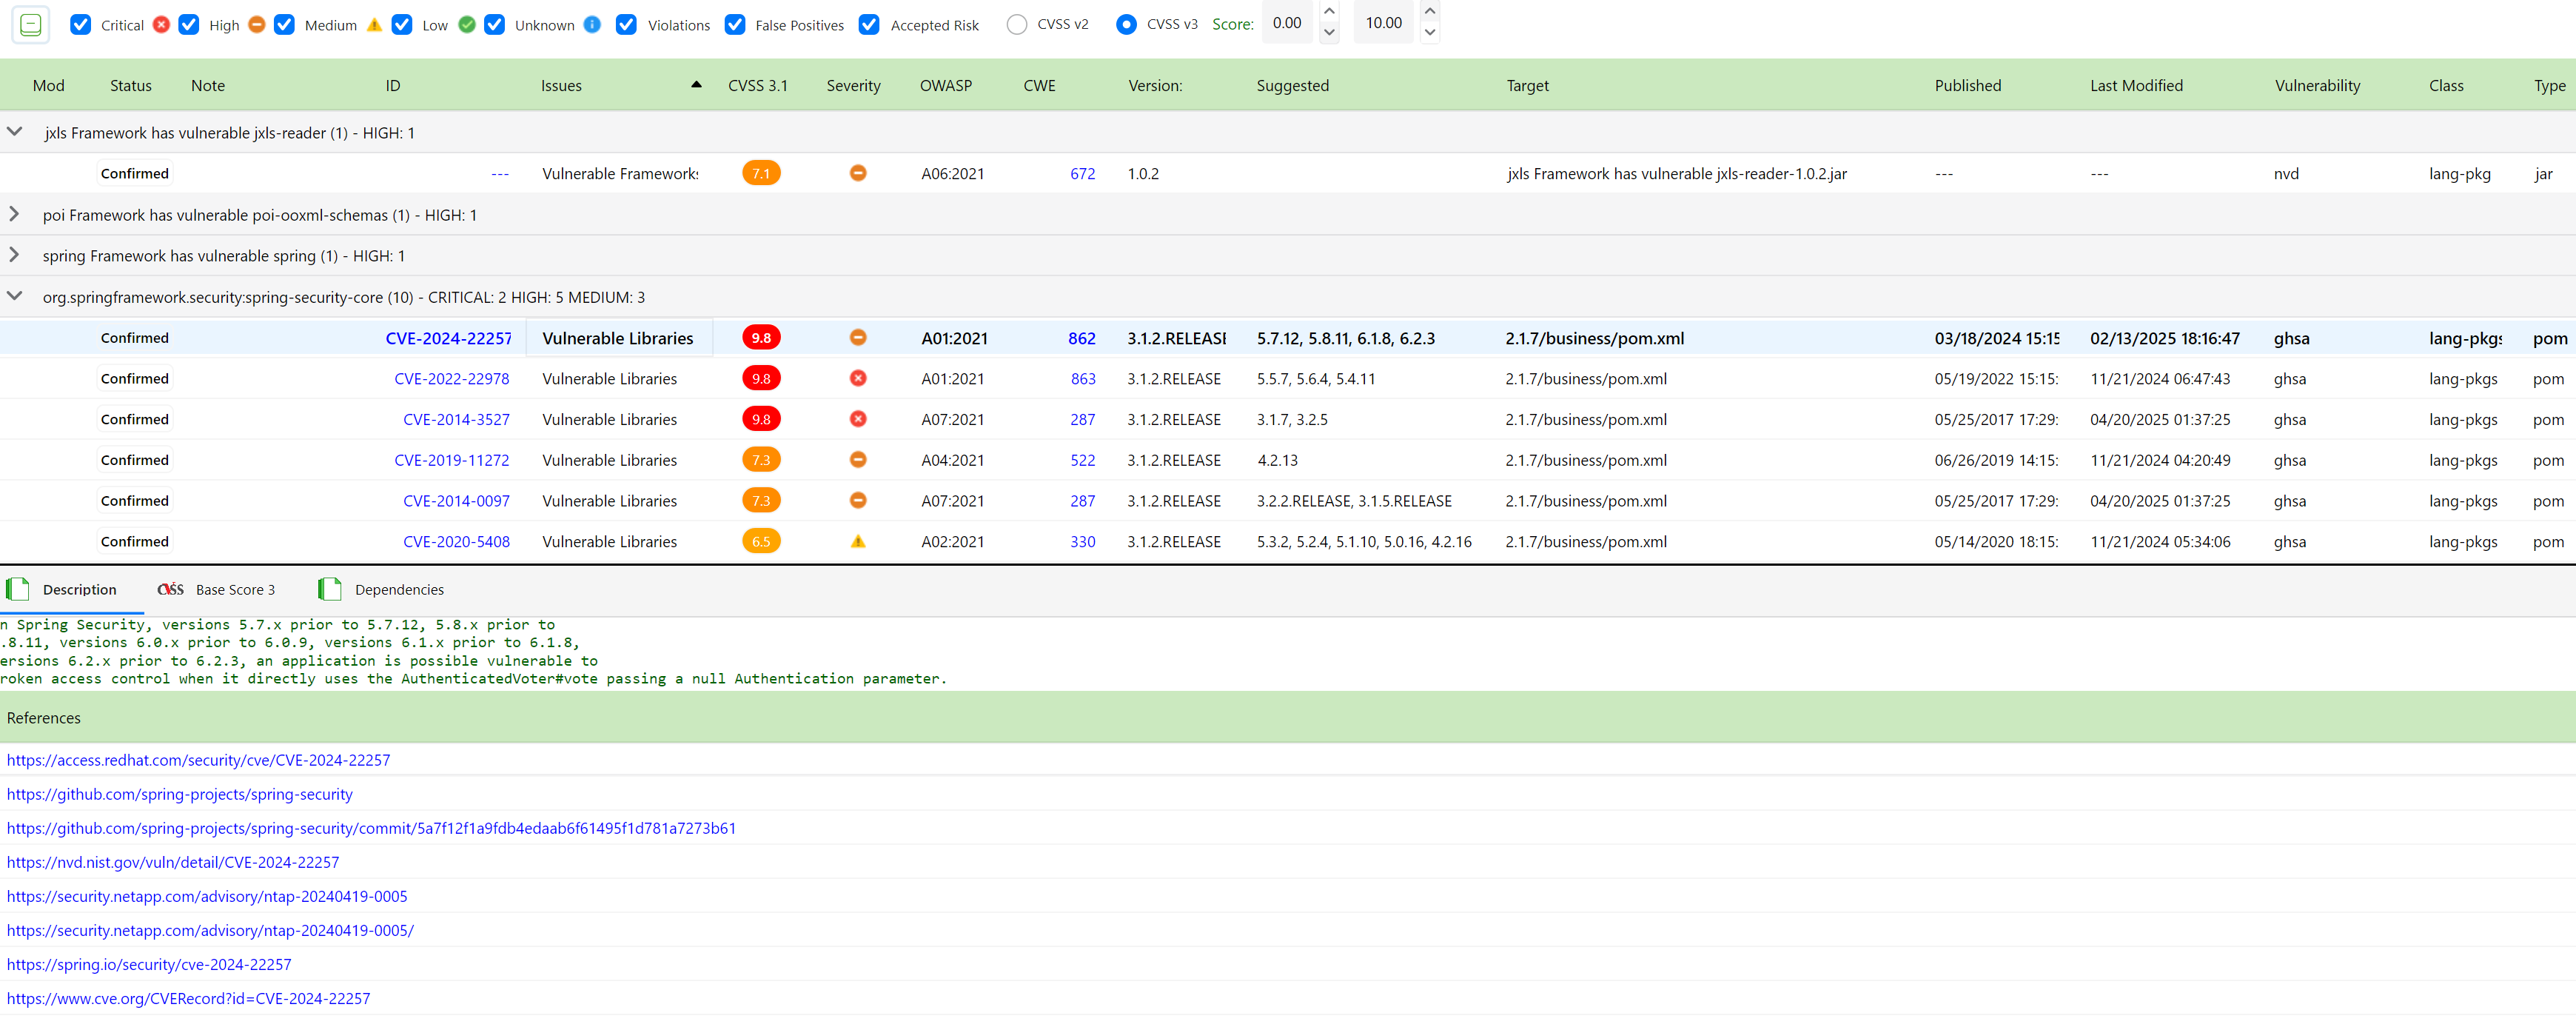Click the green collapse-all icon at top left
The image size is (2576, 1030).
tap(31, 24)
